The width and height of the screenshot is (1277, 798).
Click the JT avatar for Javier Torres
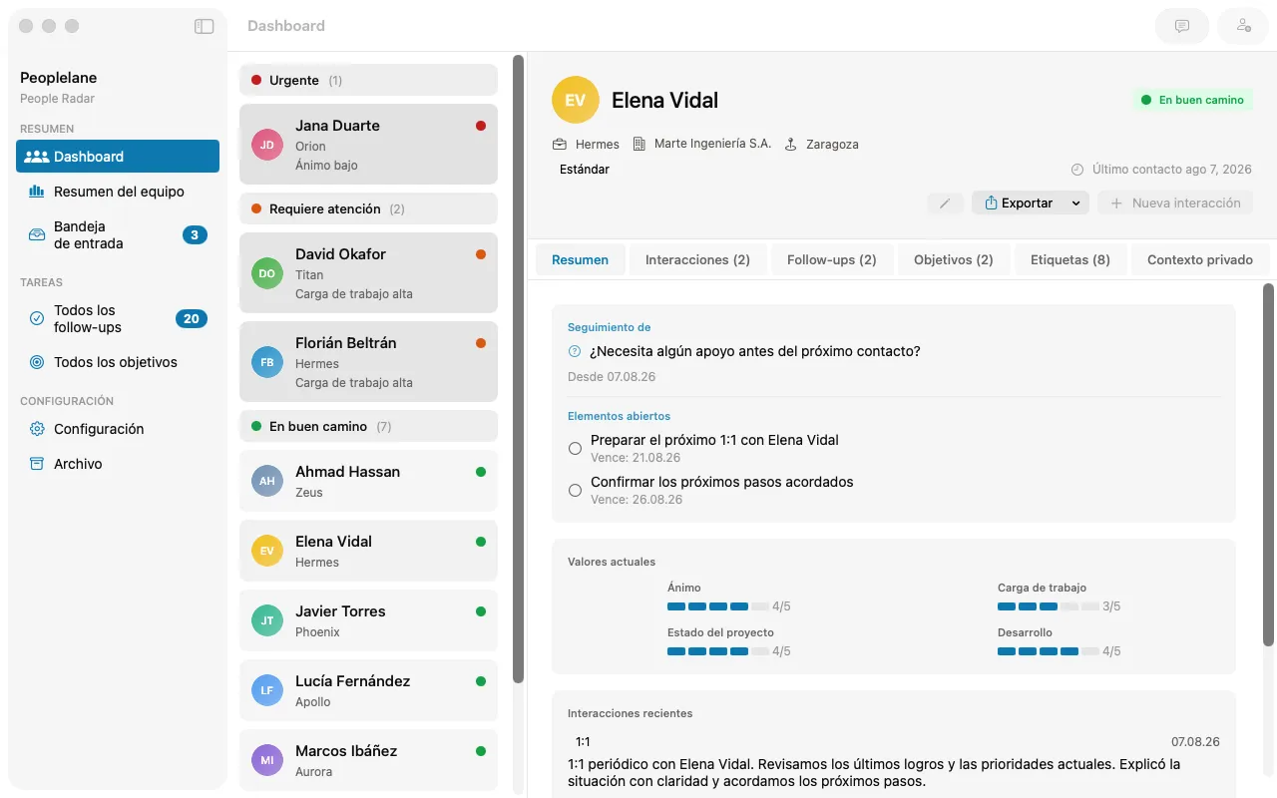pyautogui.click(x=267, y=620)
